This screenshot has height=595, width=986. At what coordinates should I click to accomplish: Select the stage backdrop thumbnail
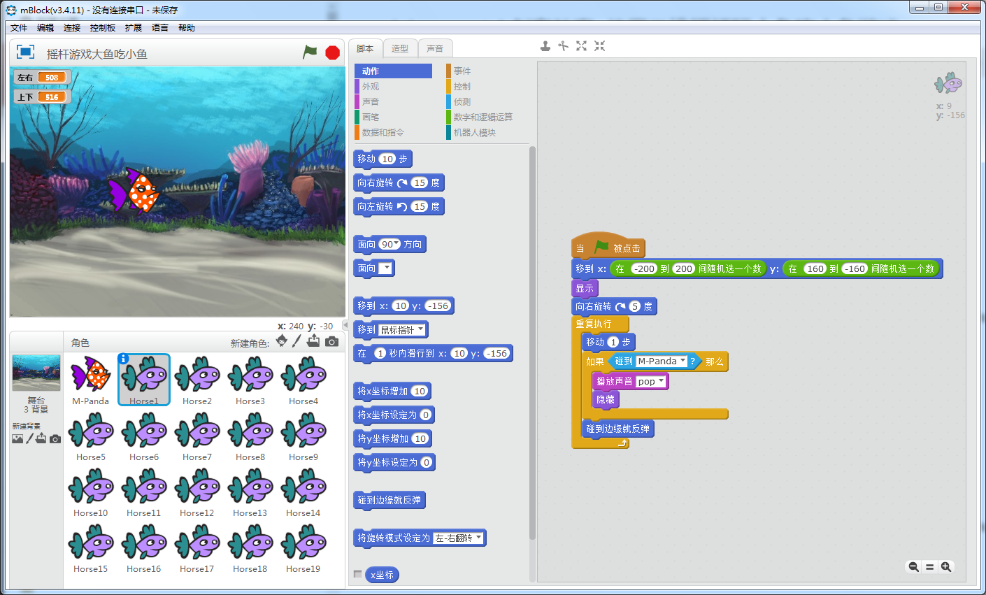(36, 373)
